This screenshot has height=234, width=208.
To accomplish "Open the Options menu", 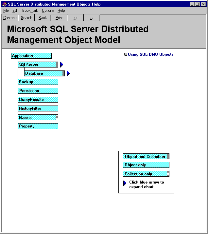I will 48,10.
